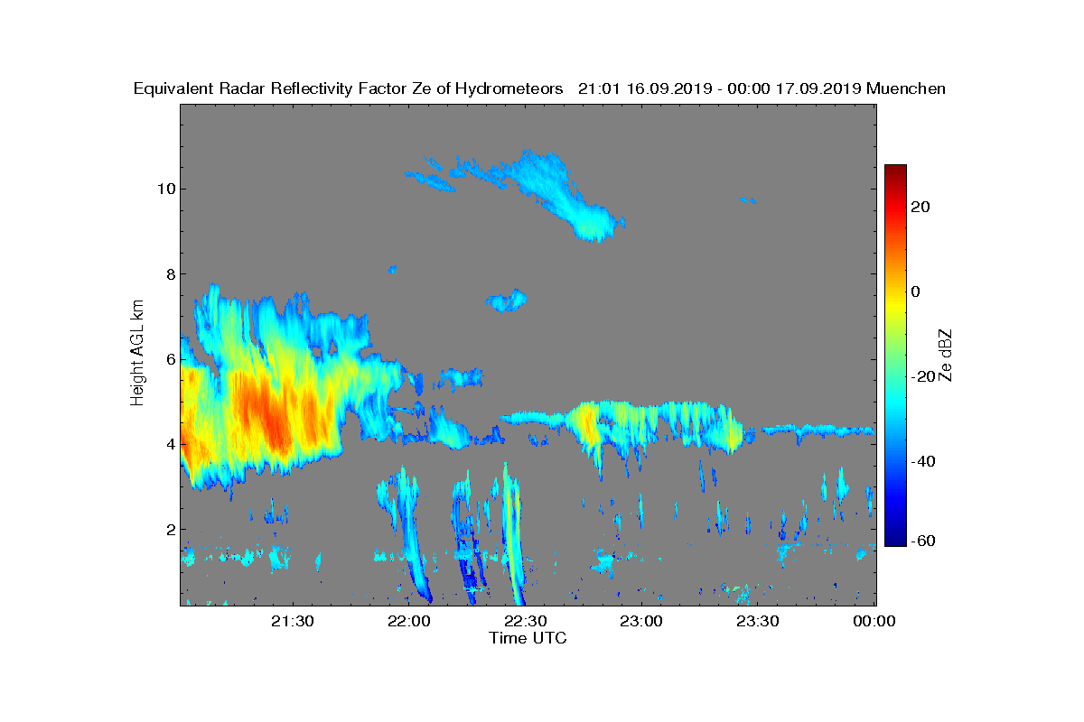The image size is (1084, 722).
Task: Click the 22:30 time tick label
Action: pos(526,621)
